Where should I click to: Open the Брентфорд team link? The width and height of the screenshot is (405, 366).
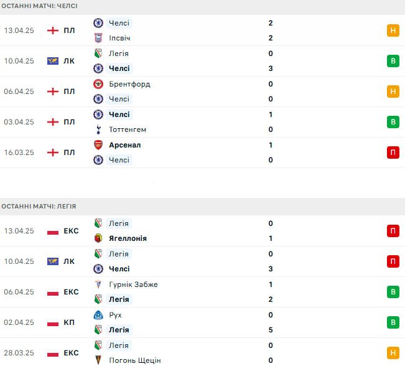click(129, 84)
